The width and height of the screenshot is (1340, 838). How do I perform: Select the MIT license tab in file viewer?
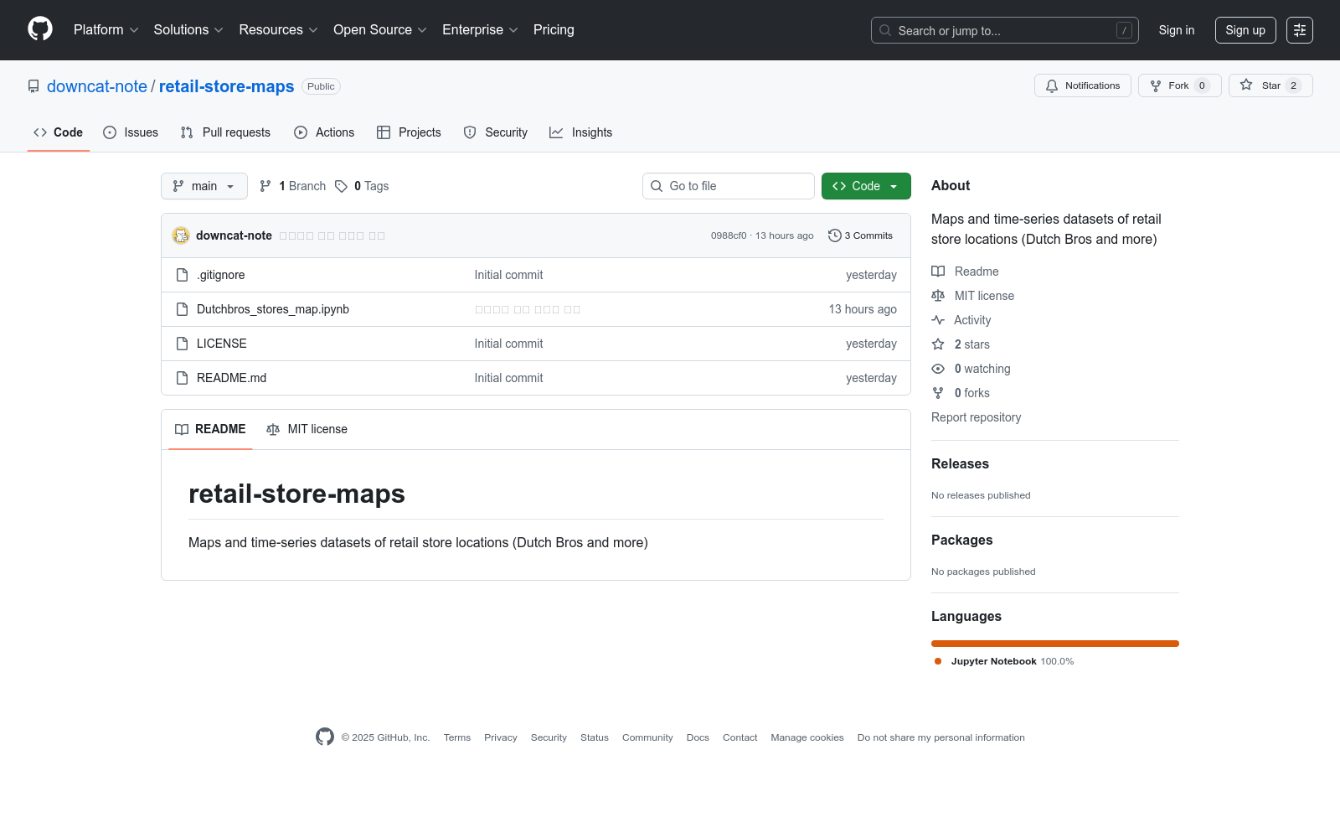coord(307,429)
